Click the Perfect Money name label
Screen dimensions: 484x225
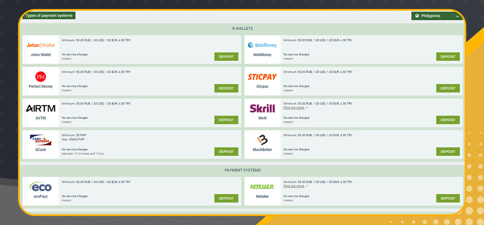[41, 86]
